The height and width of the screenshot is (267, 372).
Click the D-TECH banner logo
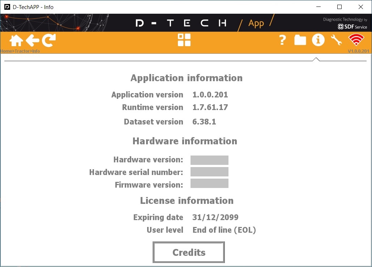pyautogui.click(x=181, y=23)
